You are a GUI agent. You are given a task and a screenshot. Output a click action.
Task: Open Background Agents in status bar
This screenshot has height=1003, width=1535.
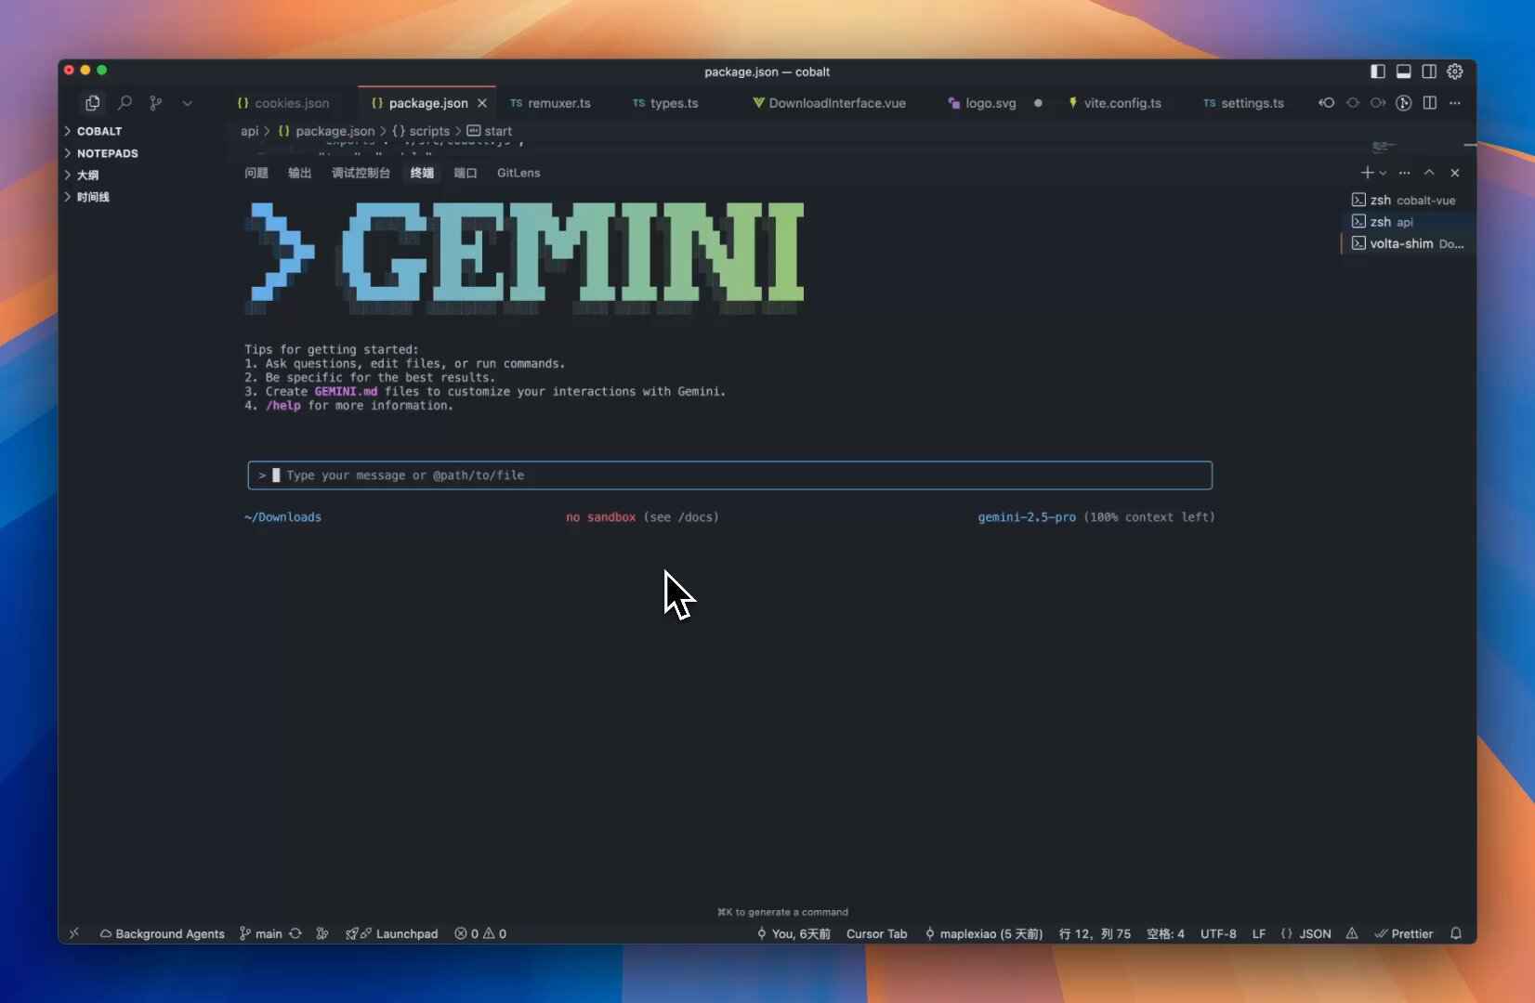(163, 933)
